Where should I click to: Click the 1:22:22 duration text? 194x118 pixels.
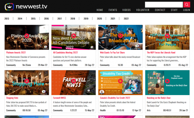tap(73, 110)
